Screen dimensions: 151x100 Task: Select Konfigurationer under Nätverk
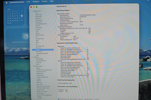[x=41, y=61]
